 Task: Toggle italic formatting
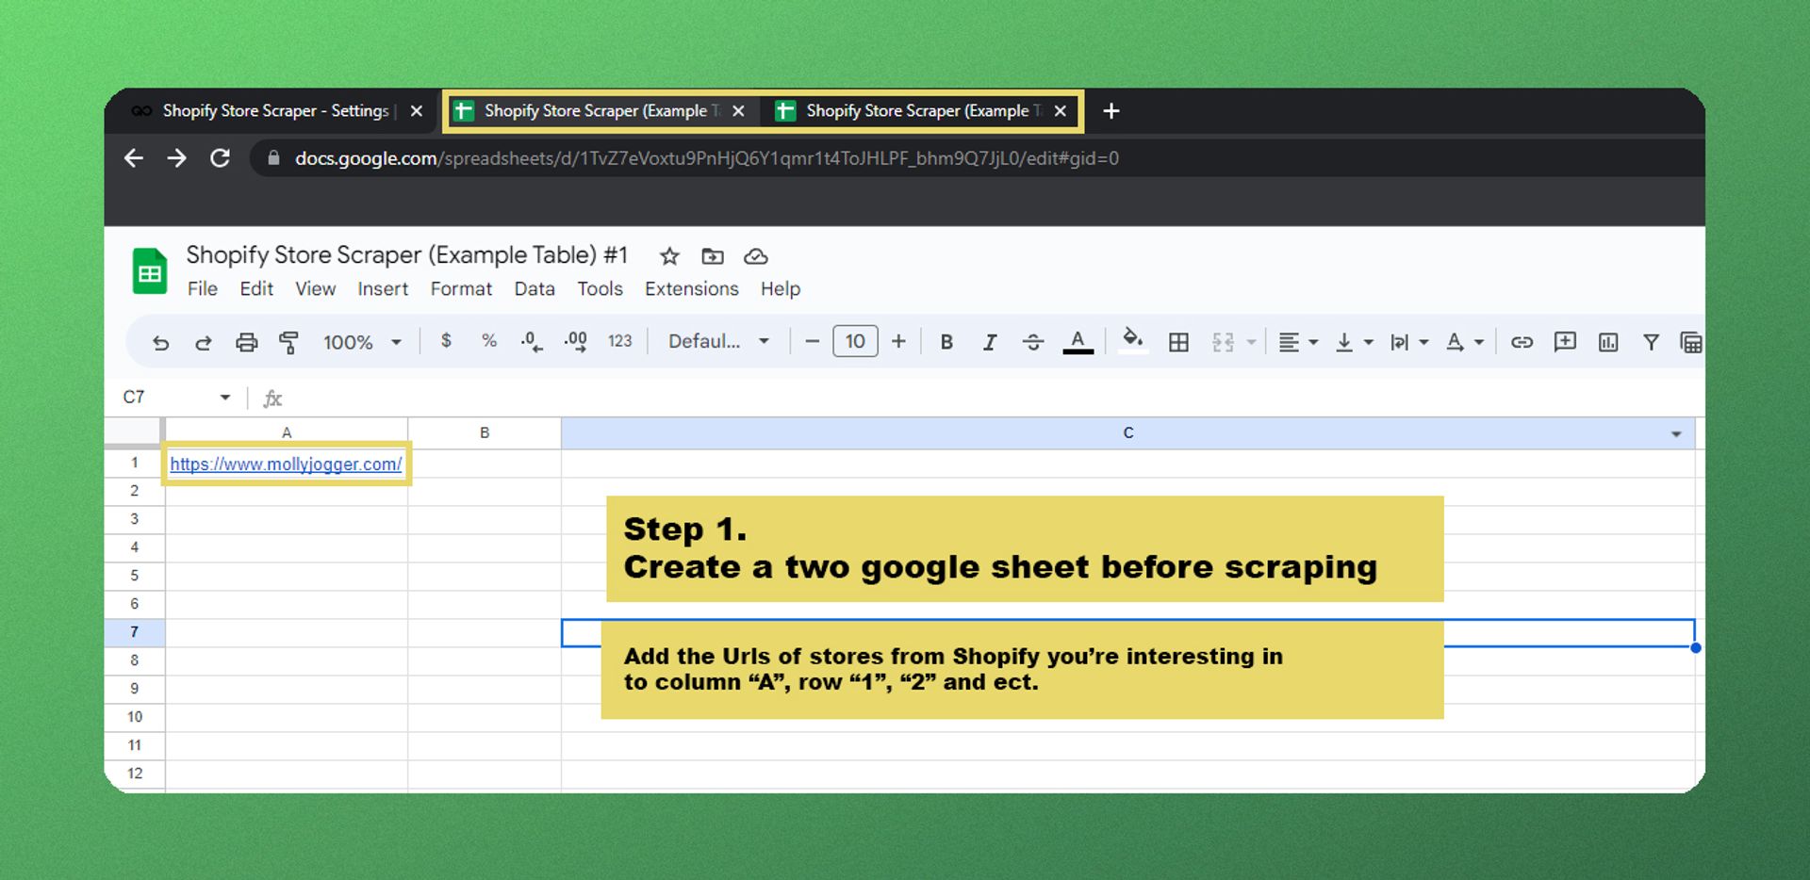click(989, 342)
